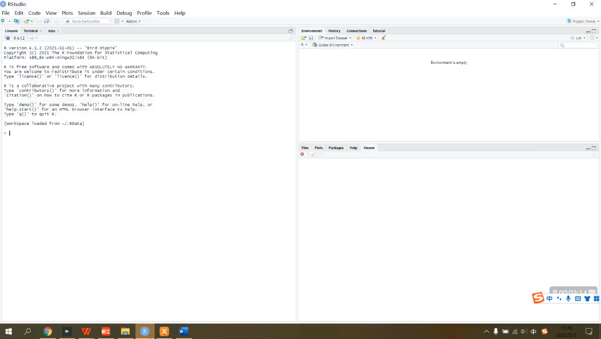
Task: Switch to the Files tab
Action: tap(305, 148)
